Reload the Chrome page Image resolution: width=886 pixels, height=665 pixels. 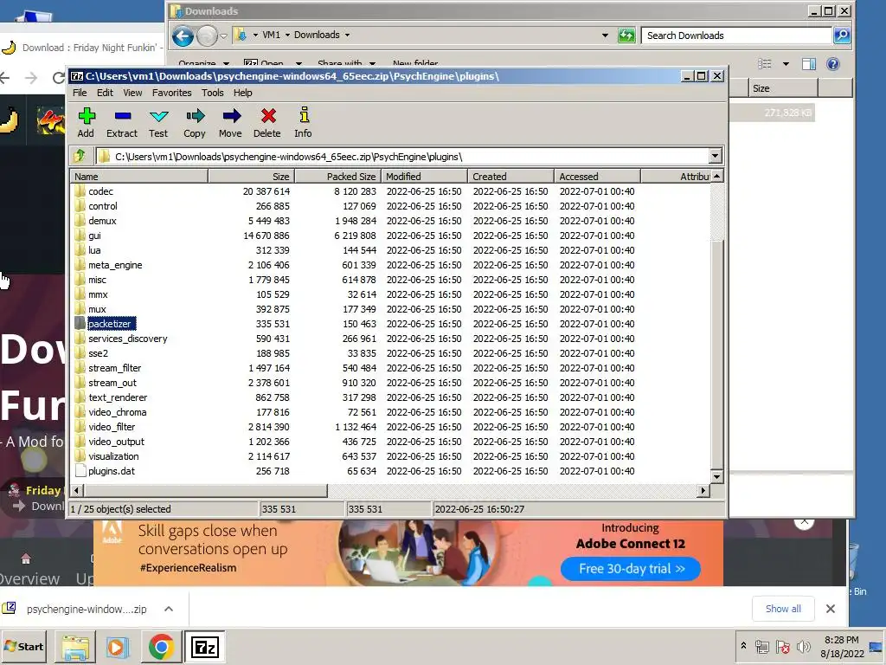click(x=58, y=77)
